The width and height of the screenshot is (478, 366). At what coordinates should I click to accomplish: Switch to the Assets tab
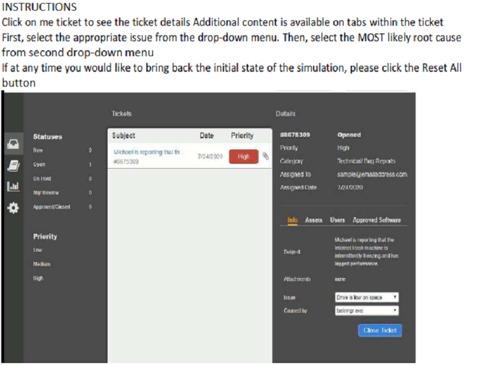coord(314,220)
